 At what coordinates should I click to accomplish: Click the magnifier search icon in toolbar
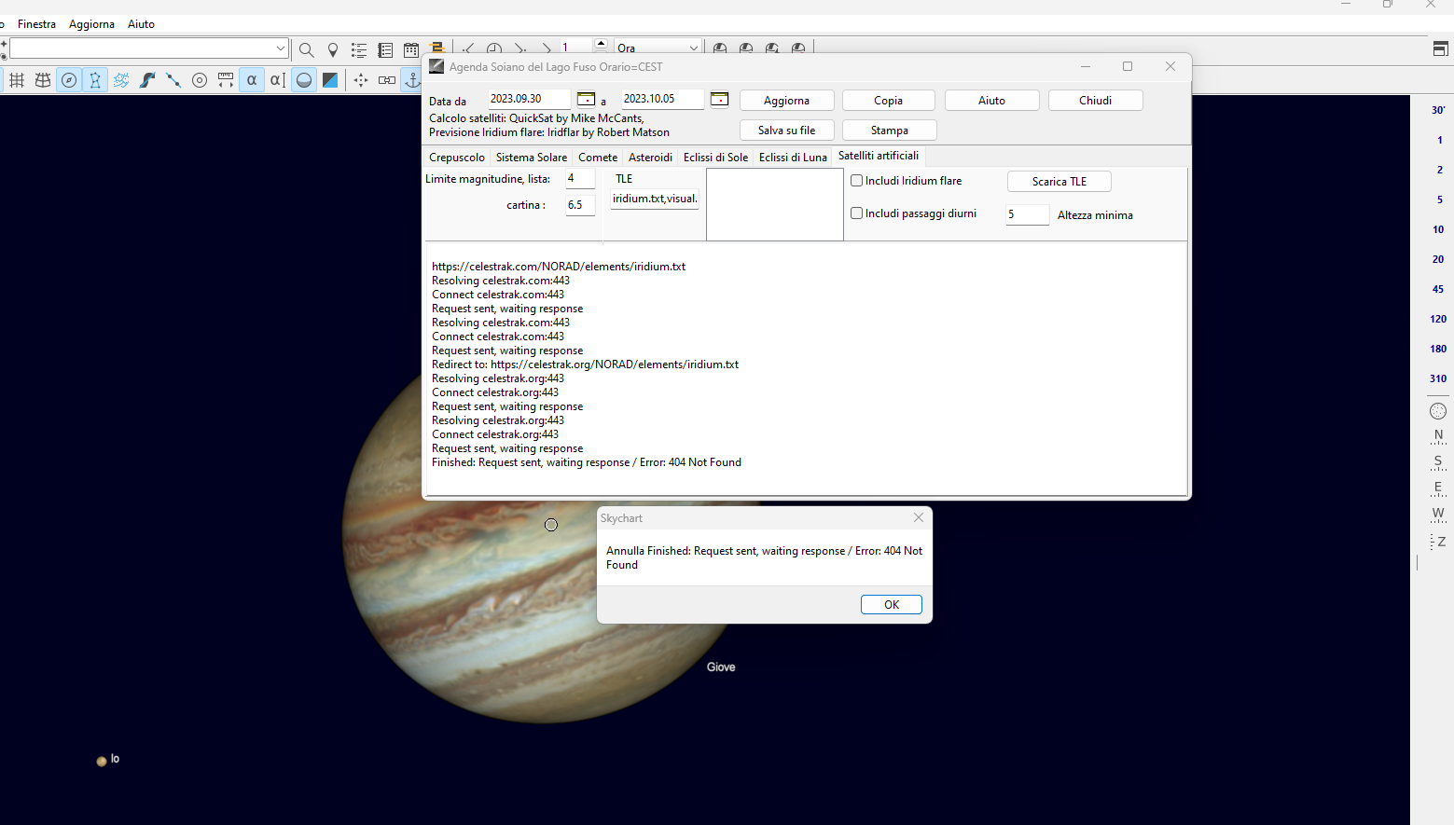click(x=306, y=50)
